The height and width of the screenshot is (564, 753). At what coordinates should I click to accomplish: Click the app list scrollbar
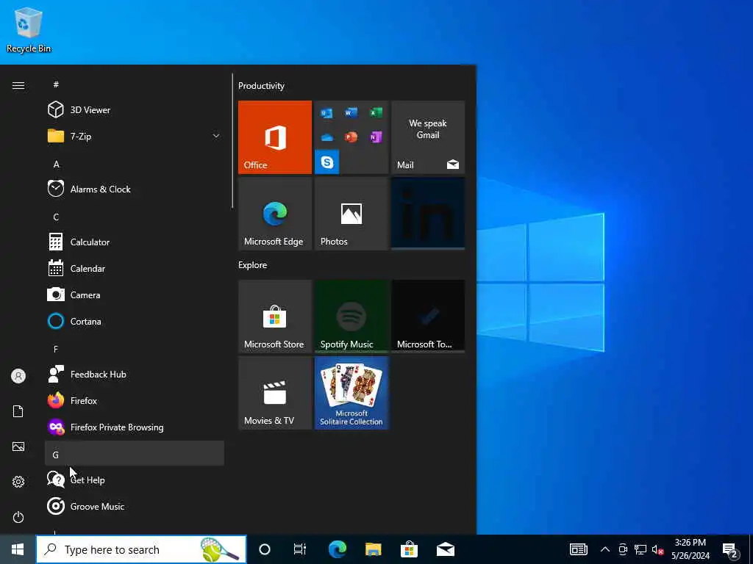[232, 140]
